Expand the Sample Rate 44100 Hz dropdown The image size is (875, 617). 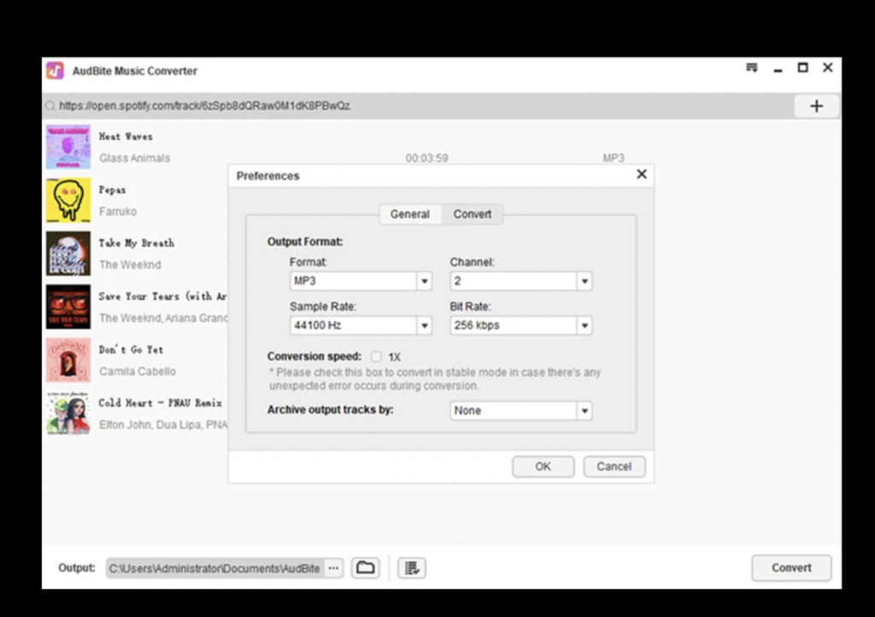(424, 325)
